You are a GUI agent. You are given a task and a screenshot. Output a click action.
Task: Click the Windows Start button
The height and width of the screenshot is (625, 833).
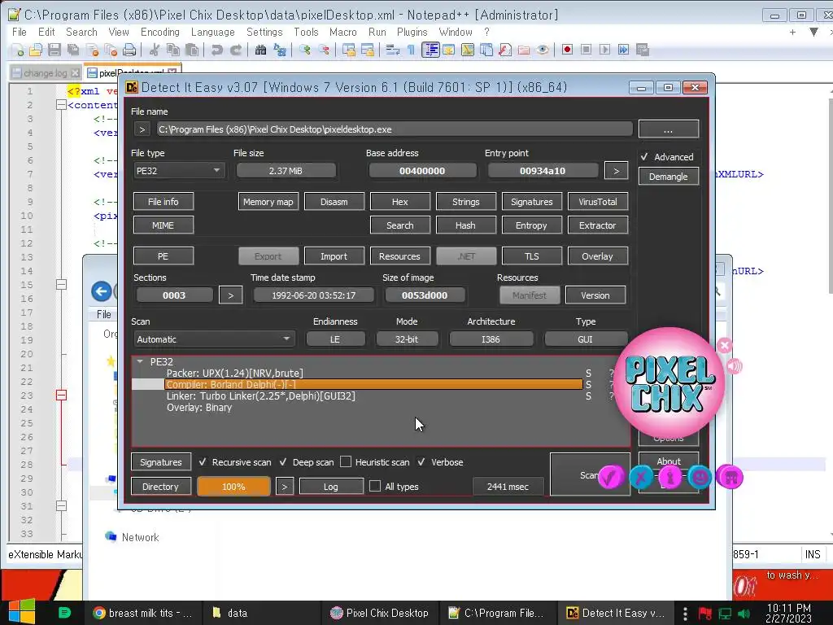[22, 612]
